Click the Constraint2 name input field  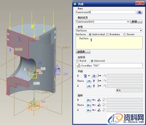pos(106,12)
